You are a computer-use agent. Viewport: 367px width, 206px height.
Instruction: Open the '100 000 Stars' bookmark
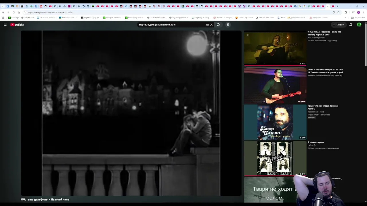pos(28,18)
